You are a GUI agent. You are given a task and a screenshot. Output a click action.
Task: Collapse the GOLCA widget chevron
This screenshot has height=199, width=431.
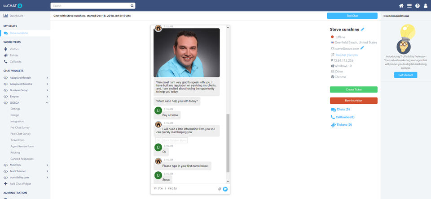tap(47, 103)
